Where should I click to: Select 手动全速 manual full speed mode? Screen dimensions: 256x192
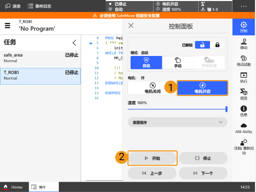[209, 63]
